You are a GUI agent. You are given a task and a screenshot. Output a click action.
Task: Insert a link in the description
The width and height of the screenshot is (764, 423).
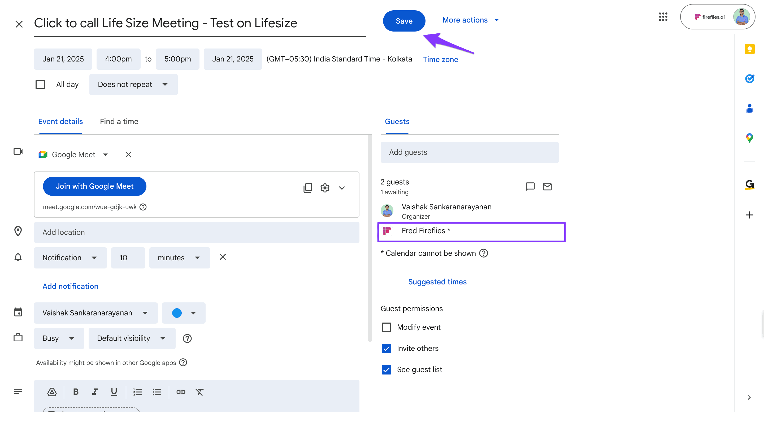pyautogui.click(x=181, y=392)
